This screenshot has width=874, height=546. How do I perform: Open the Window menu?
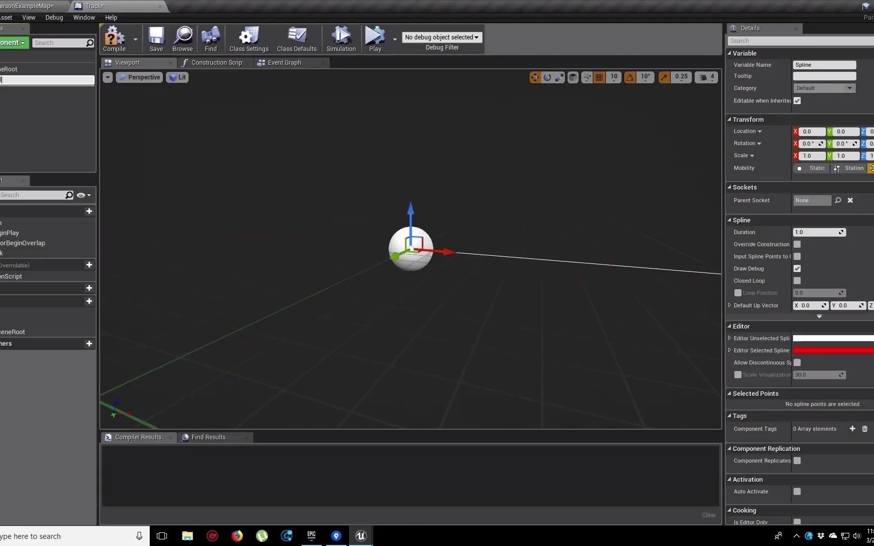tap(84, 17)
